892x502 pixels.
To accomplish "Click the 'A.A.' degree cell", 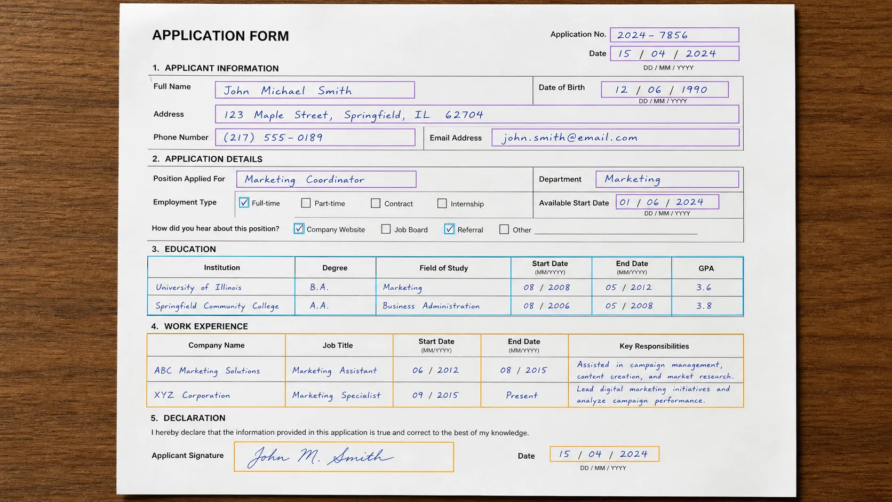I will pyautogui.click(x=336, y=306).
